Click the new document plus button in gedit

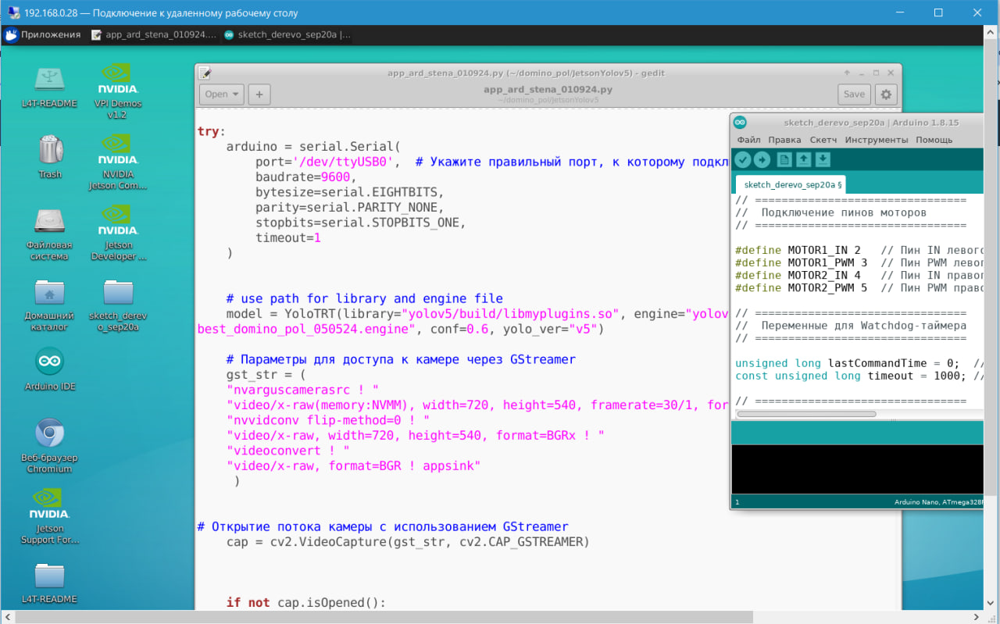tap(259, 94)
